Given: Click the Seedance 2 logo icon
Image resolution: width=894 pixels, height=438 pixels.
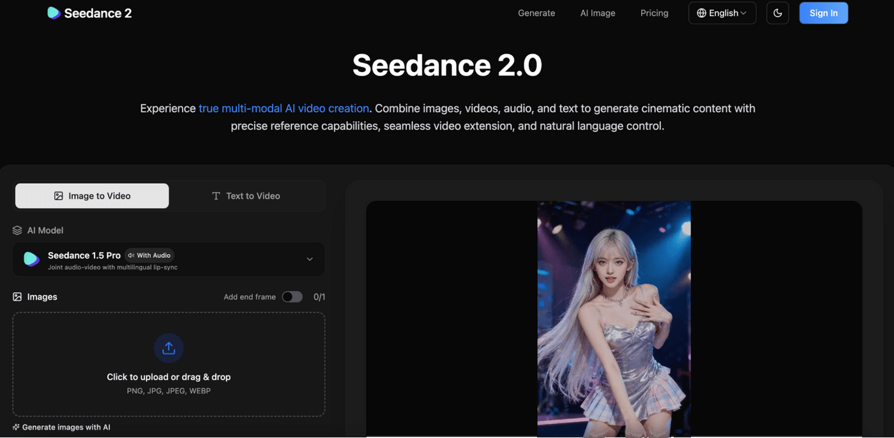Looking at the screenshot, I should point(54,13).
